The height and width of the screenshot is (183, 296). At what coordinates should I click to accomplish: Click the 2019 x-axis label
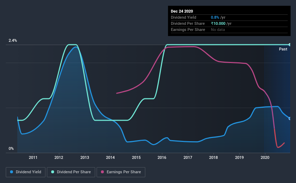(239, 157)
